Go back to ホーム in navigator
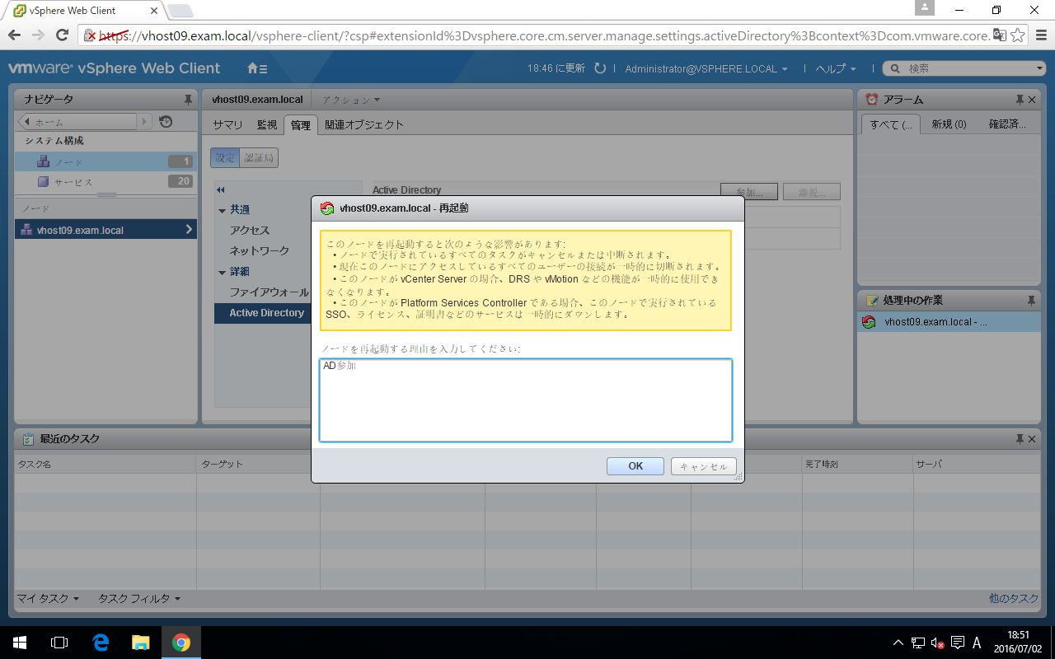This screenshot has height=659, width=1055. tap(78, 122)
